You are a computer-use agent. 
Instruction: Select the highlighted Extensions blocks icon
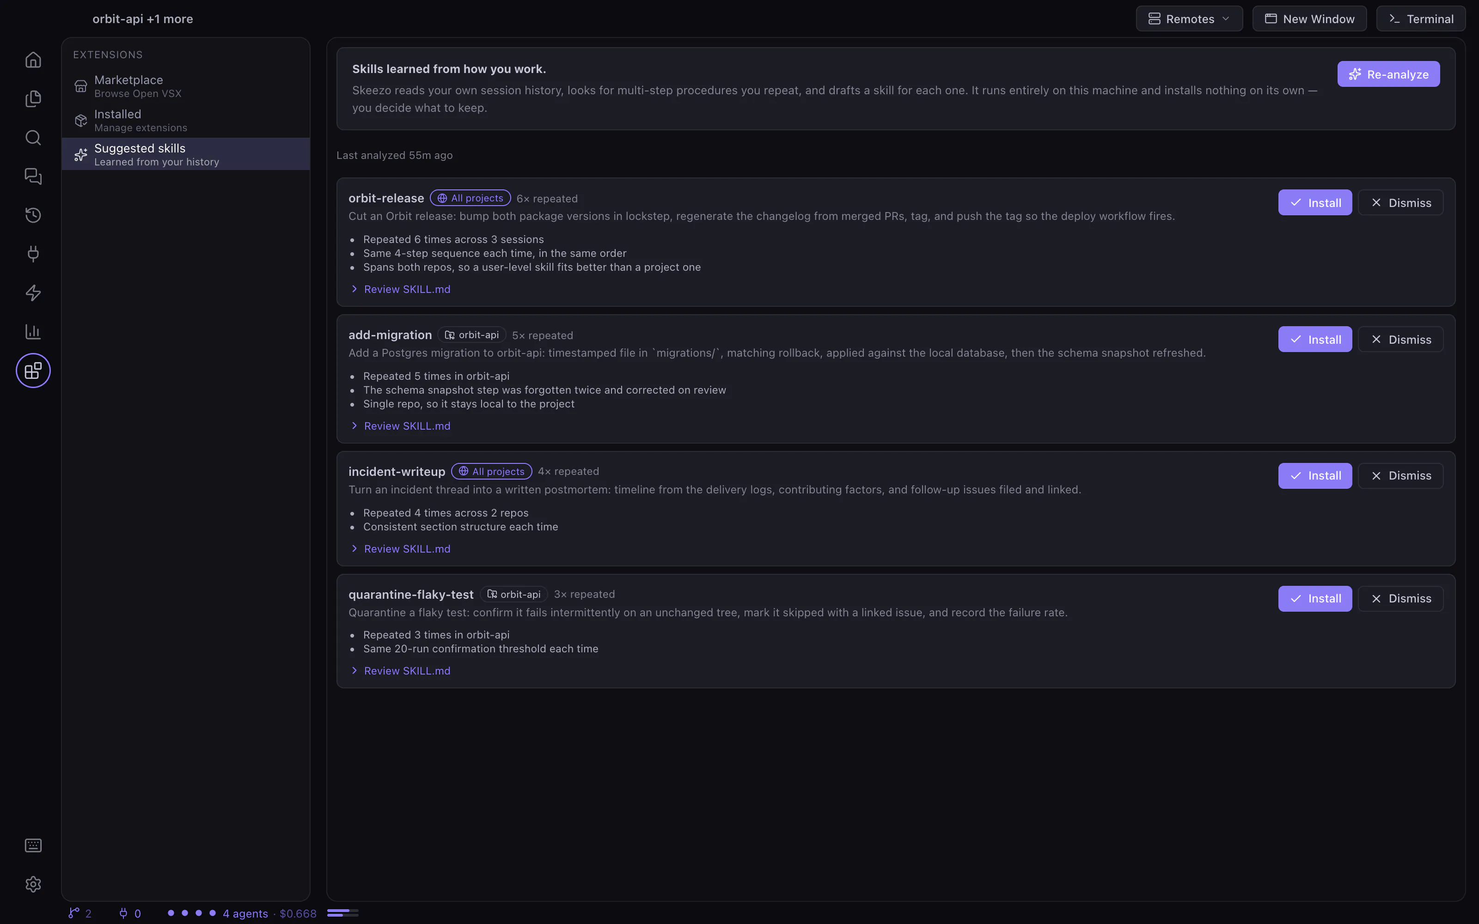(x=33, y=371)
